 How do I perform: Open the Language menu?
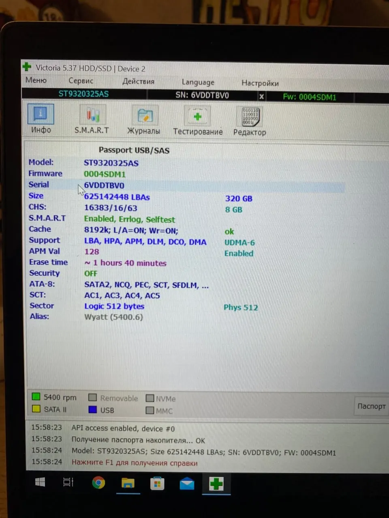(x=198, y=82)
